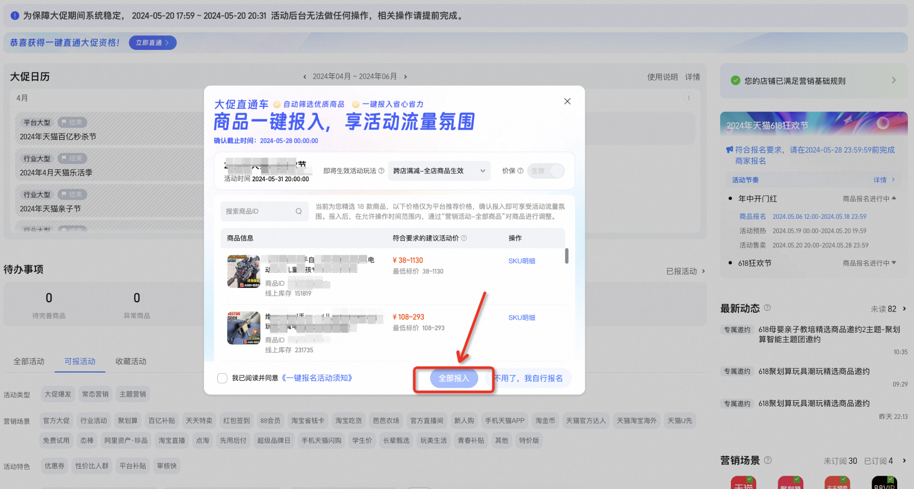
Task: Click the blue info icon in top notice
Action: click(x=15, y=15)
